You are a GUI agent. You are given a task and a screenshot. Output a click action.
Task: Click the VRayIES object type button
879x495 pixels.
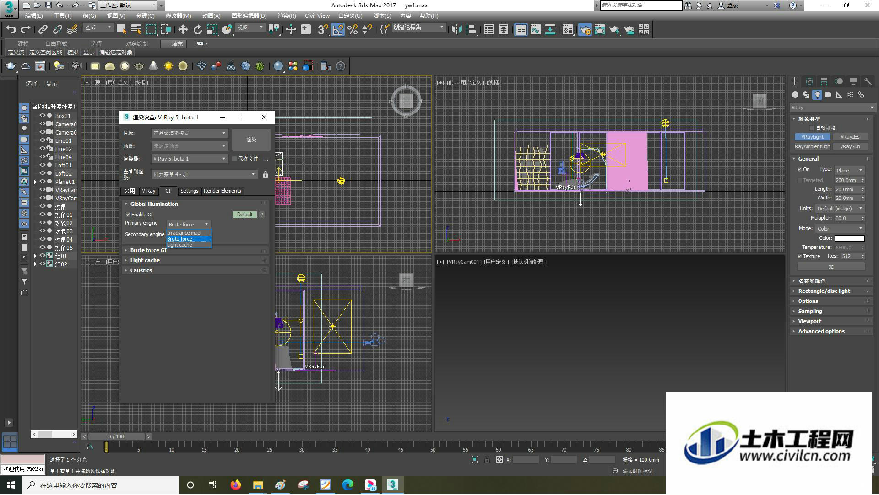850,137
